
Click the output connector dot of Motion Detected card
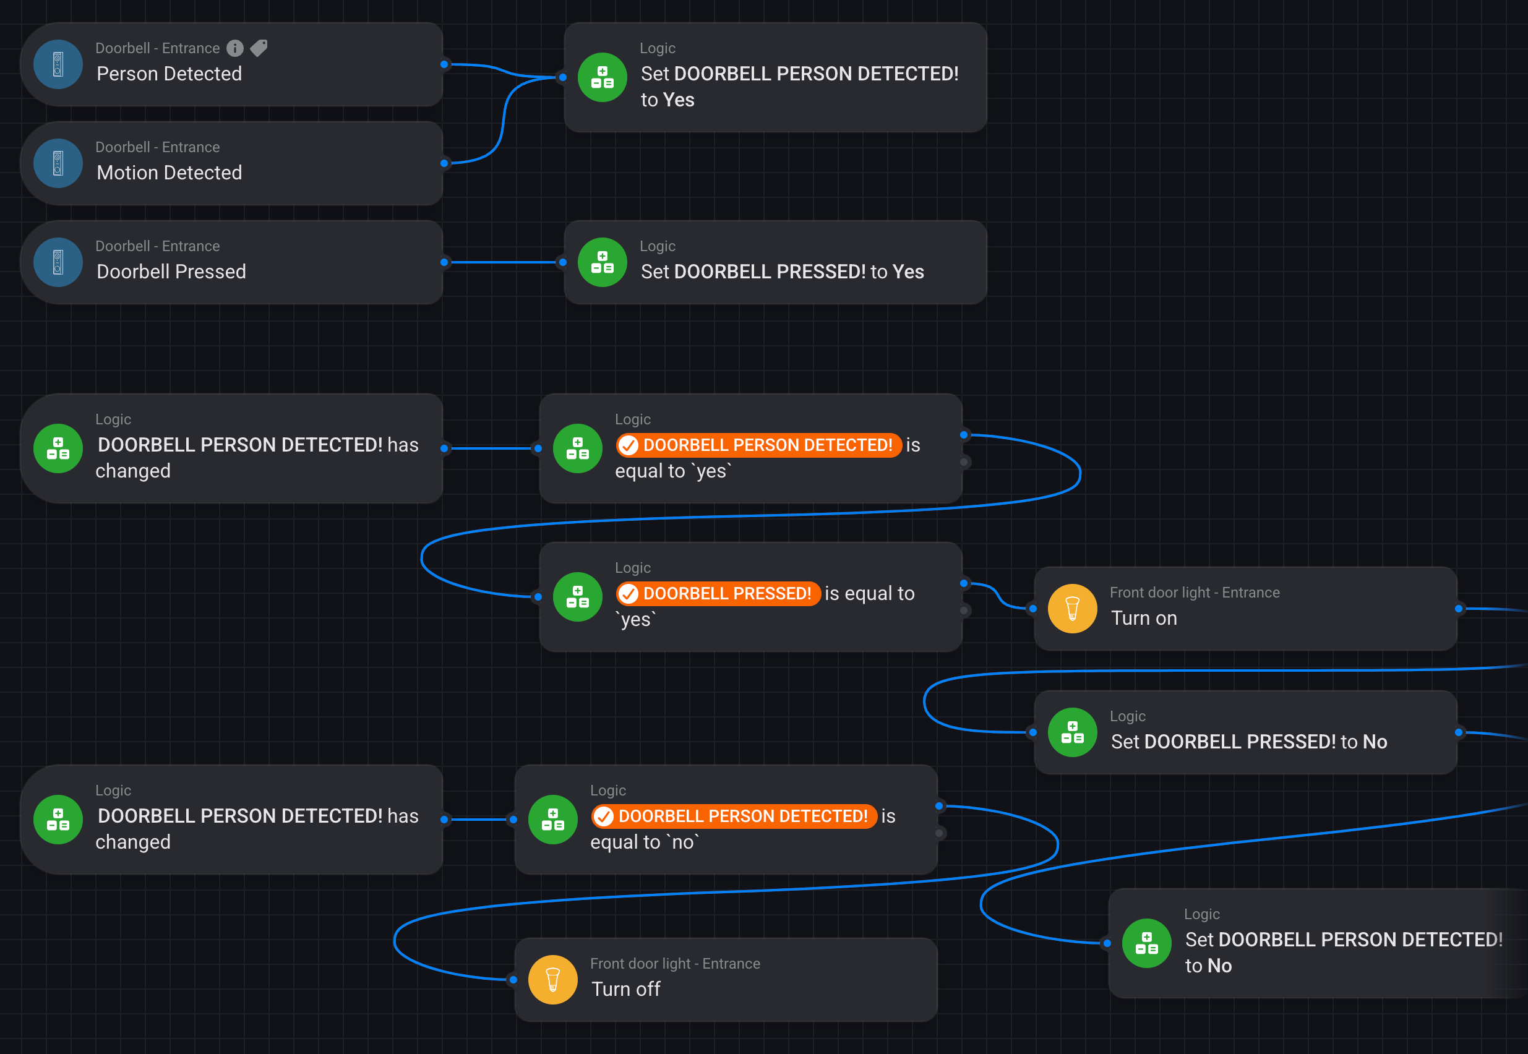[444, 163]
